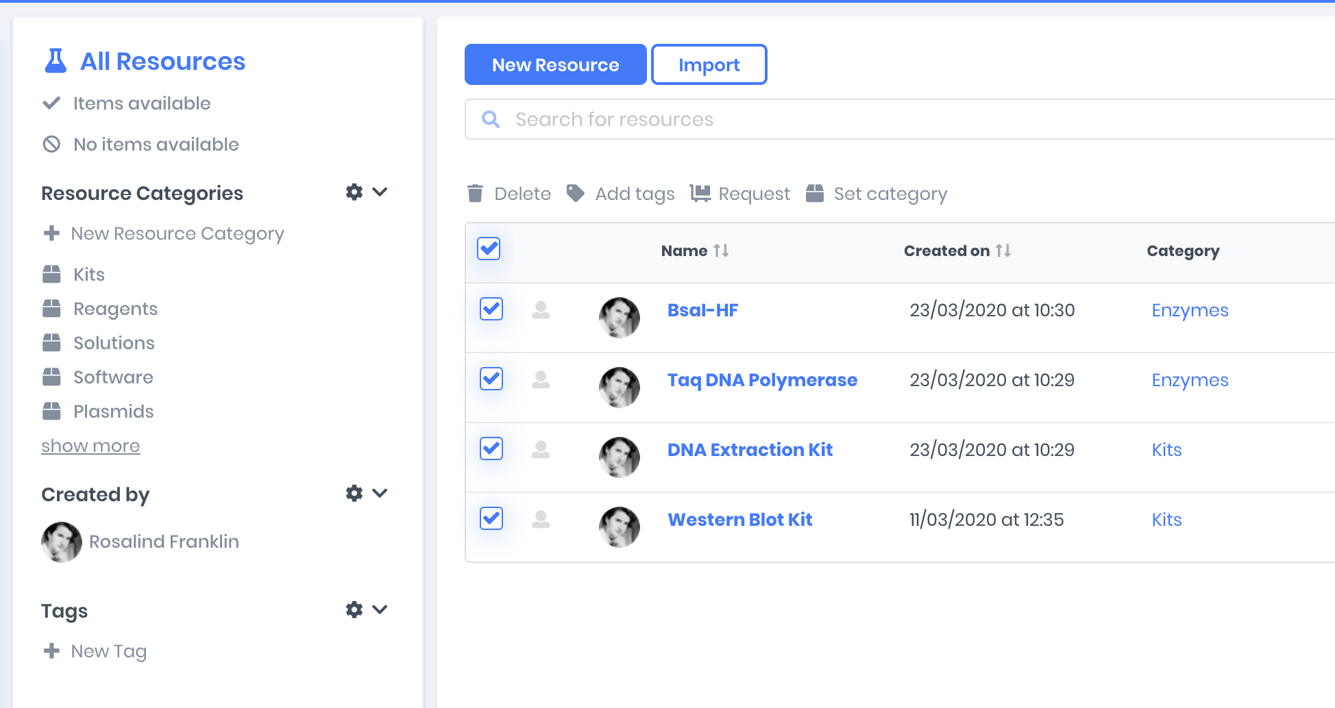Click the Import button
Screen dimensions: 1335x708
(709, 64)
